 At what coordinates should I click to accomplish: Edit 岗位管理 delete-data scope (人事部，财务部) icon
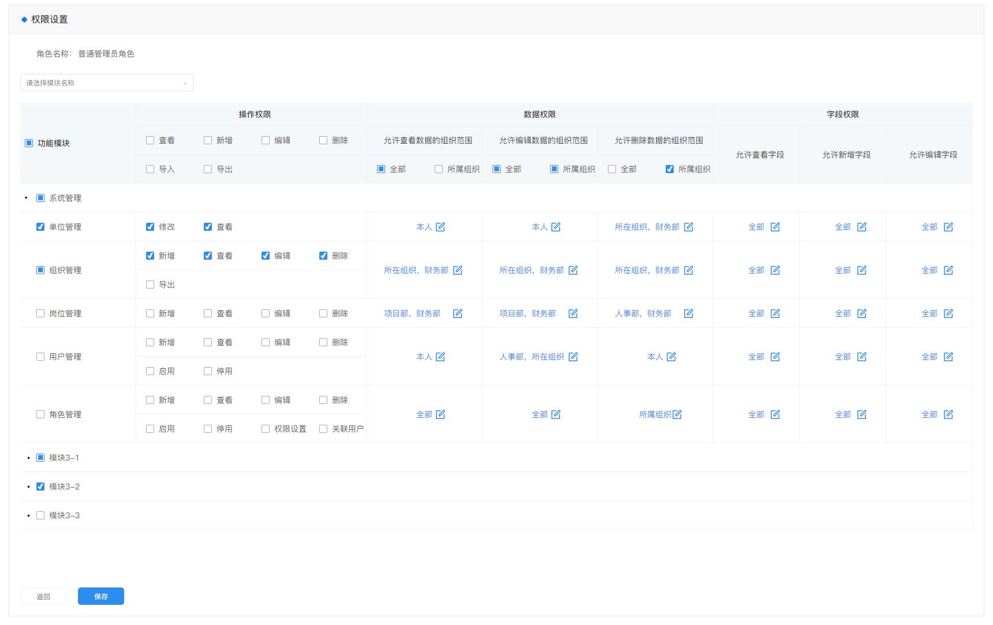coord(689,313)
